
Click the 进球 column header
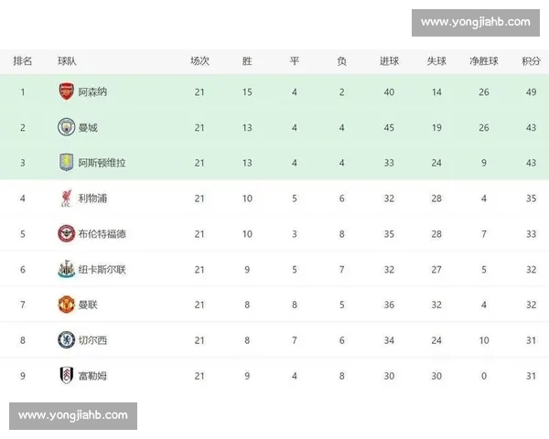pyautogui.click(x=389, y=61)
